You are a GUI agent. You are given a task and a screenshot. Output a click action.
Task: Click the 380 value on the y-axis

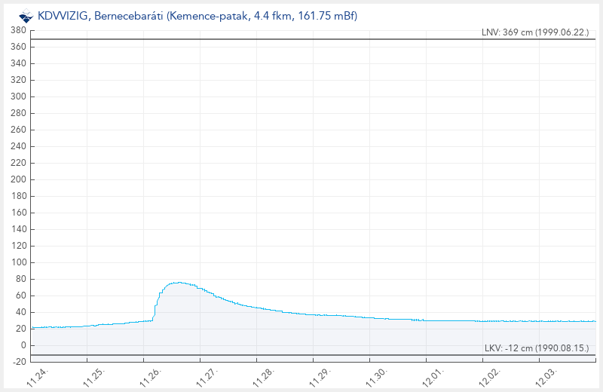(19, 30)
